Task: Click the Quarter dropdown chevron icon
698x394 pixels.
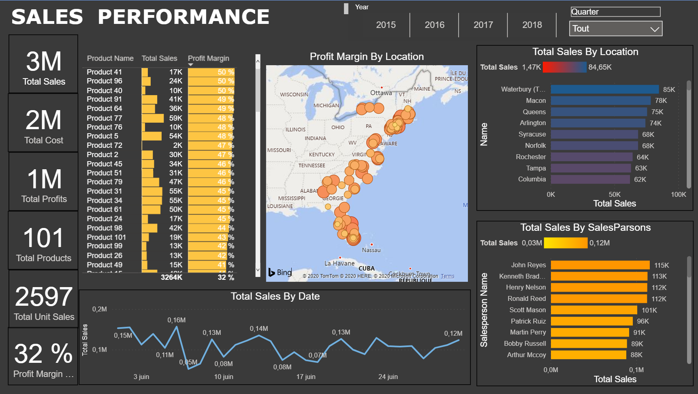Action: point(654,28)
